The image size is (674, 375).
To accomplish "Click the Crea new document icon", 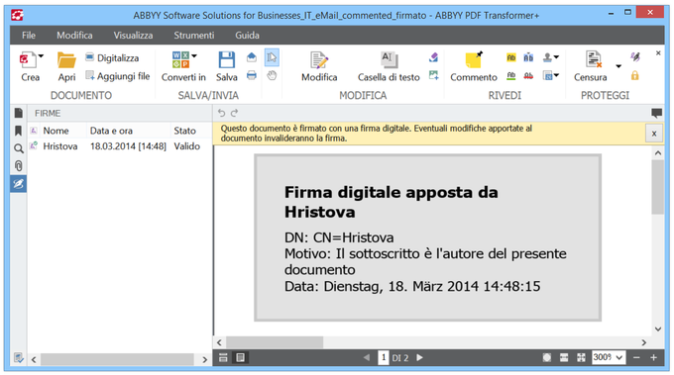I will click(27, 59).
